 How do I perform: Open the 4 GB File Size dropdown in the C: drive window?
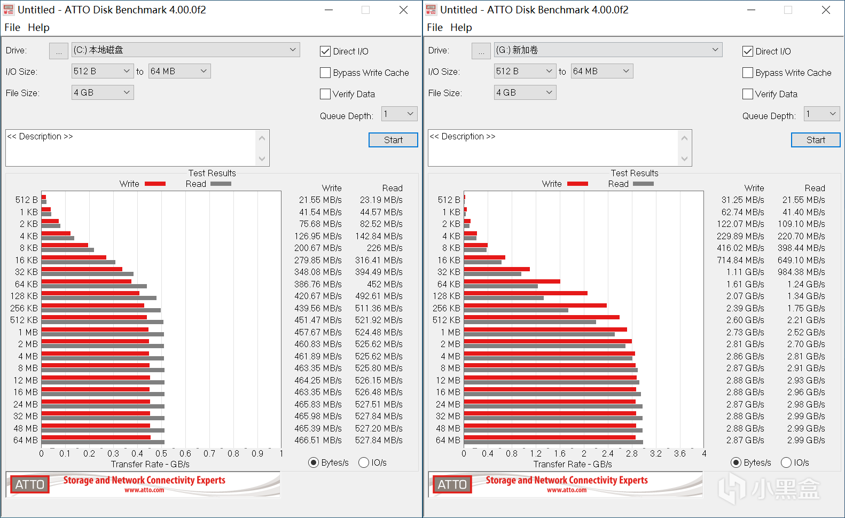[x=103, y=92]
